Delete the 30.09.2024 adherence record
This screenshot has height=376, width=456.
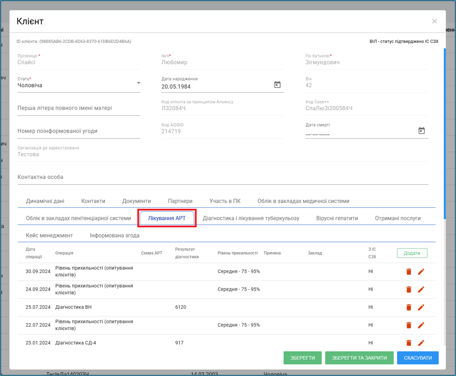[x=409, y=272]
